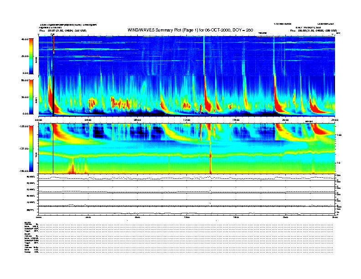Click the 08:00 tick label below RAD1 panel
The height and width of the screenshot is (279, 361).
pyautogui.click(x=137, y=120)
